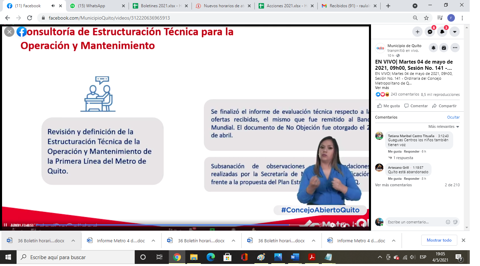Open the 243 comentarios link

(405, 95)
